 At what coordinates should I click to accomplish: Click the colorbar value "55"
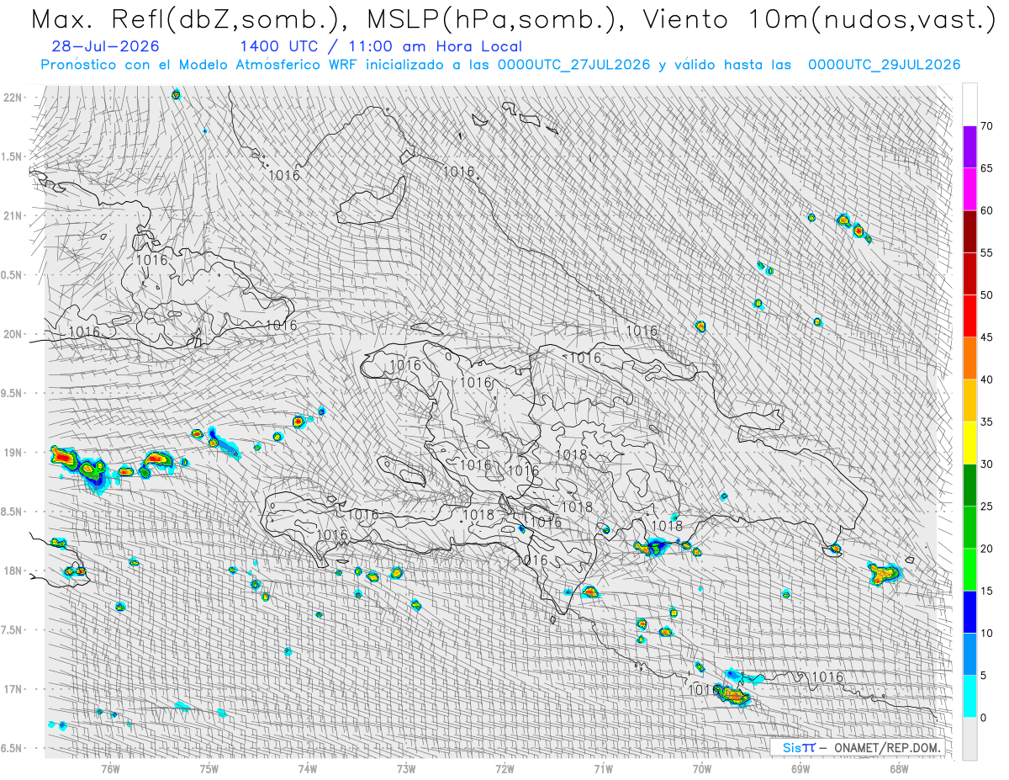[x=986, y=253]
